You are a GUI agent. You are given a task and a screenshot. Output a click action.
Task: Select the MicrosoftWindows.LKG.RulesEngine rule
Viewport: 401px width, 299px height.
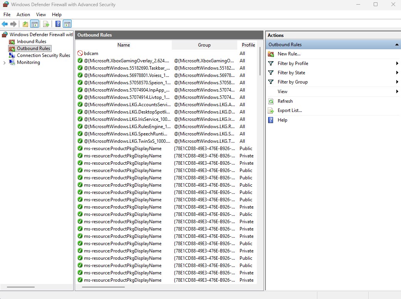point(166,127)
